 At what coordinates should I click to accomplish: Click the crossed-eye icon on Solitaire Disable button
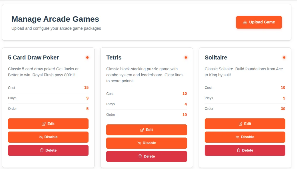click(237, 137)
